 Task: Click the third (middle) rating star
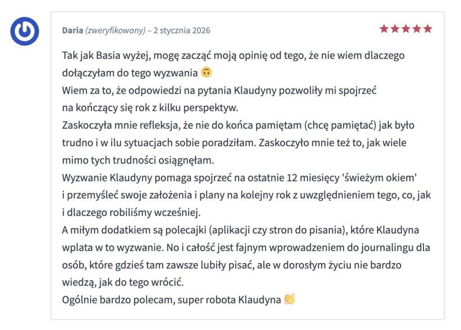(x=406, y=29)
